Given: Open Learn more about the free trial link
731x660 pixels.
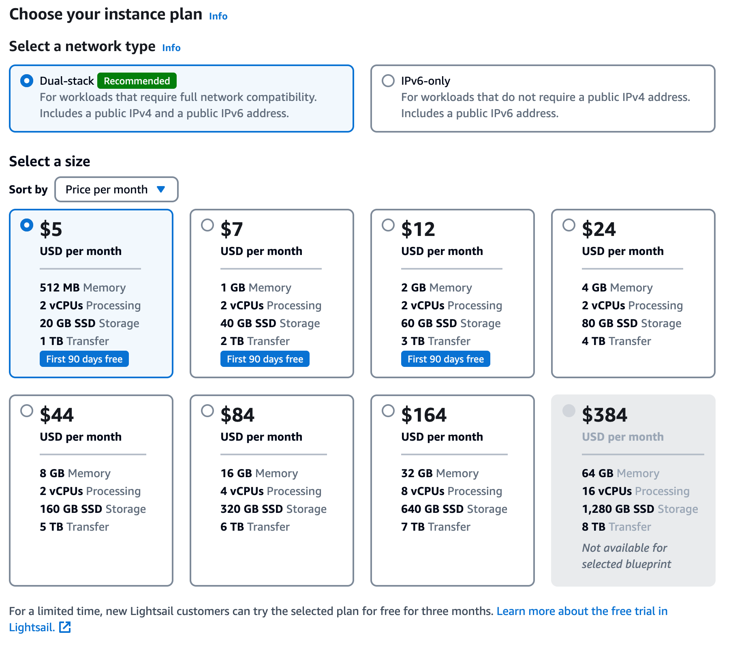Looking at the screenshot, I should point(582,611).
